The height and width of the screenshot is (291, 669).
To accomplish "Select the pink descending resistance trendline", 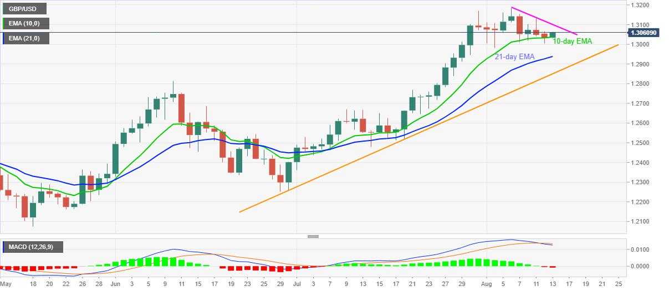I will coord(544,20).
